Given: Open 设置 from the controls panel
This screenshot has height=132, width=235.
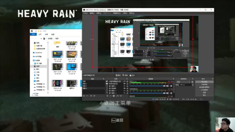Looking at the screenshot, I should [x=204, y=93].
